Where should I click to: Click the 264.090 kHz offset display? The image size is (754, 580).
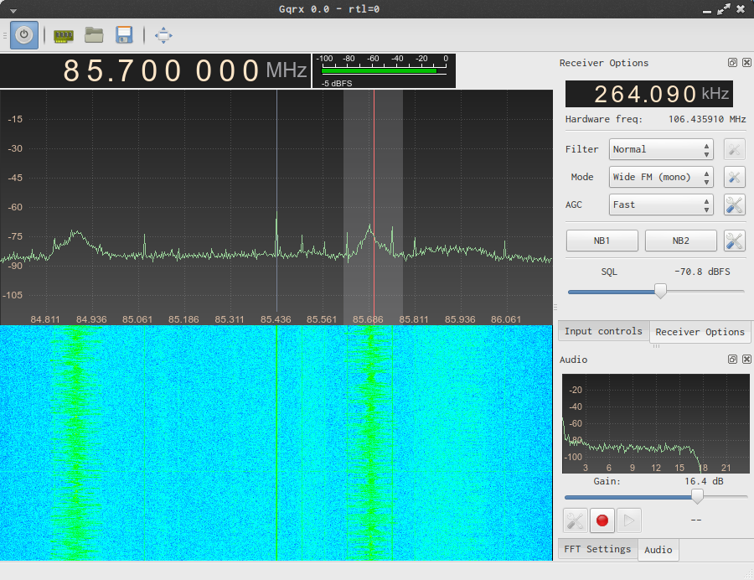649,94
